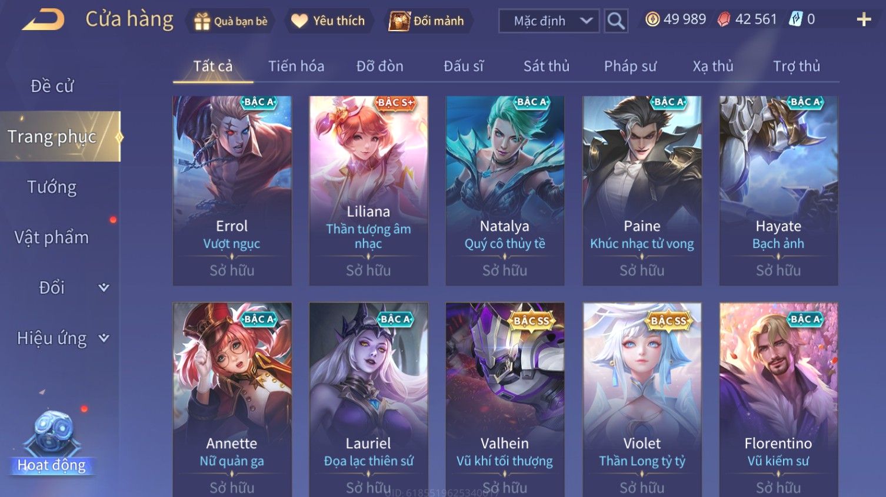Open Violet Thần Long tỷ tỷ skin

[642, 399]
